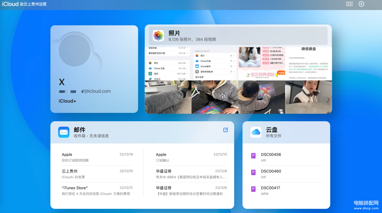
Task: Open the 微信键盘 document thumbnail
Action: (x=308, y=64)
